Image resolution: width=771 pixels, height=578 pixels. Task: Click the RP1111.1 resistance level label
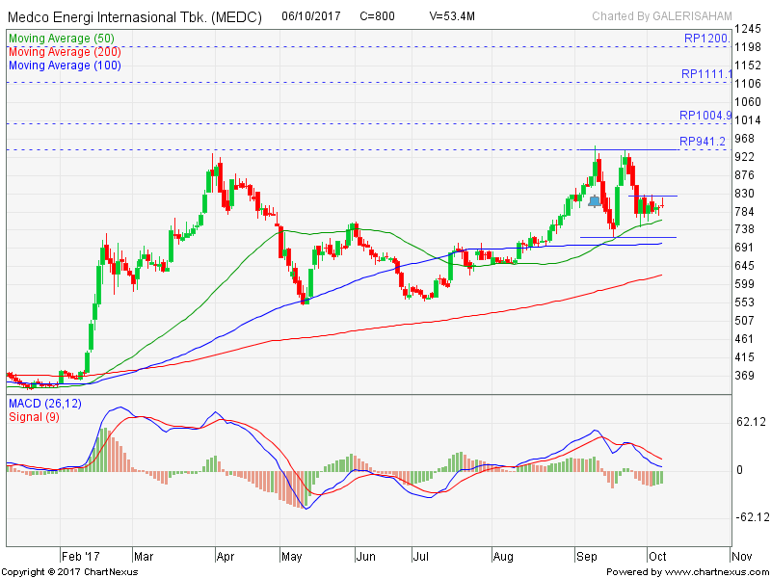point(706,73)
